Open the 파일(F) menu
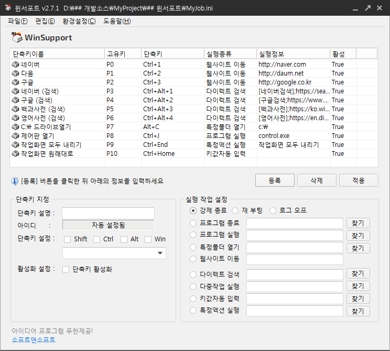Image resolution: width=390 pixels, height=351 pixels. point(18,21)
